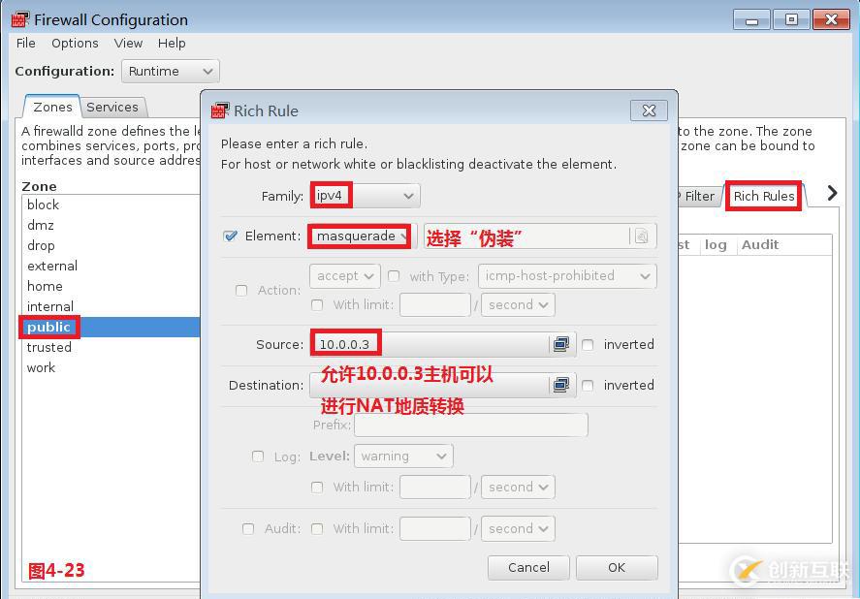Switch to the Rich Rules tab

coord(762,196)
